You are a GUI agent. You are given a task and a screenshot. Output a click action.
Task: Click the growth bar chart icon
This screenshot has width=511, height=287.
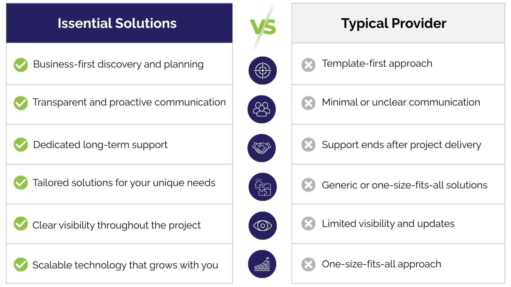[x=262, y=264]
